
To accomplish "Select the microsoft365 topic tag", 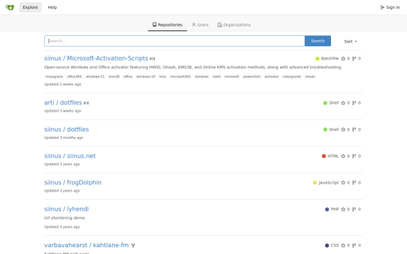I will pos(180,77).
